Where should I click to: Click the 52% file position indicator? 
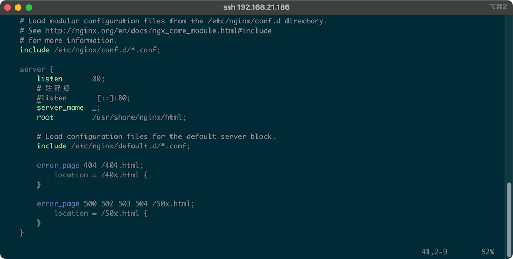pyautogui.click(x=487, y=252)
